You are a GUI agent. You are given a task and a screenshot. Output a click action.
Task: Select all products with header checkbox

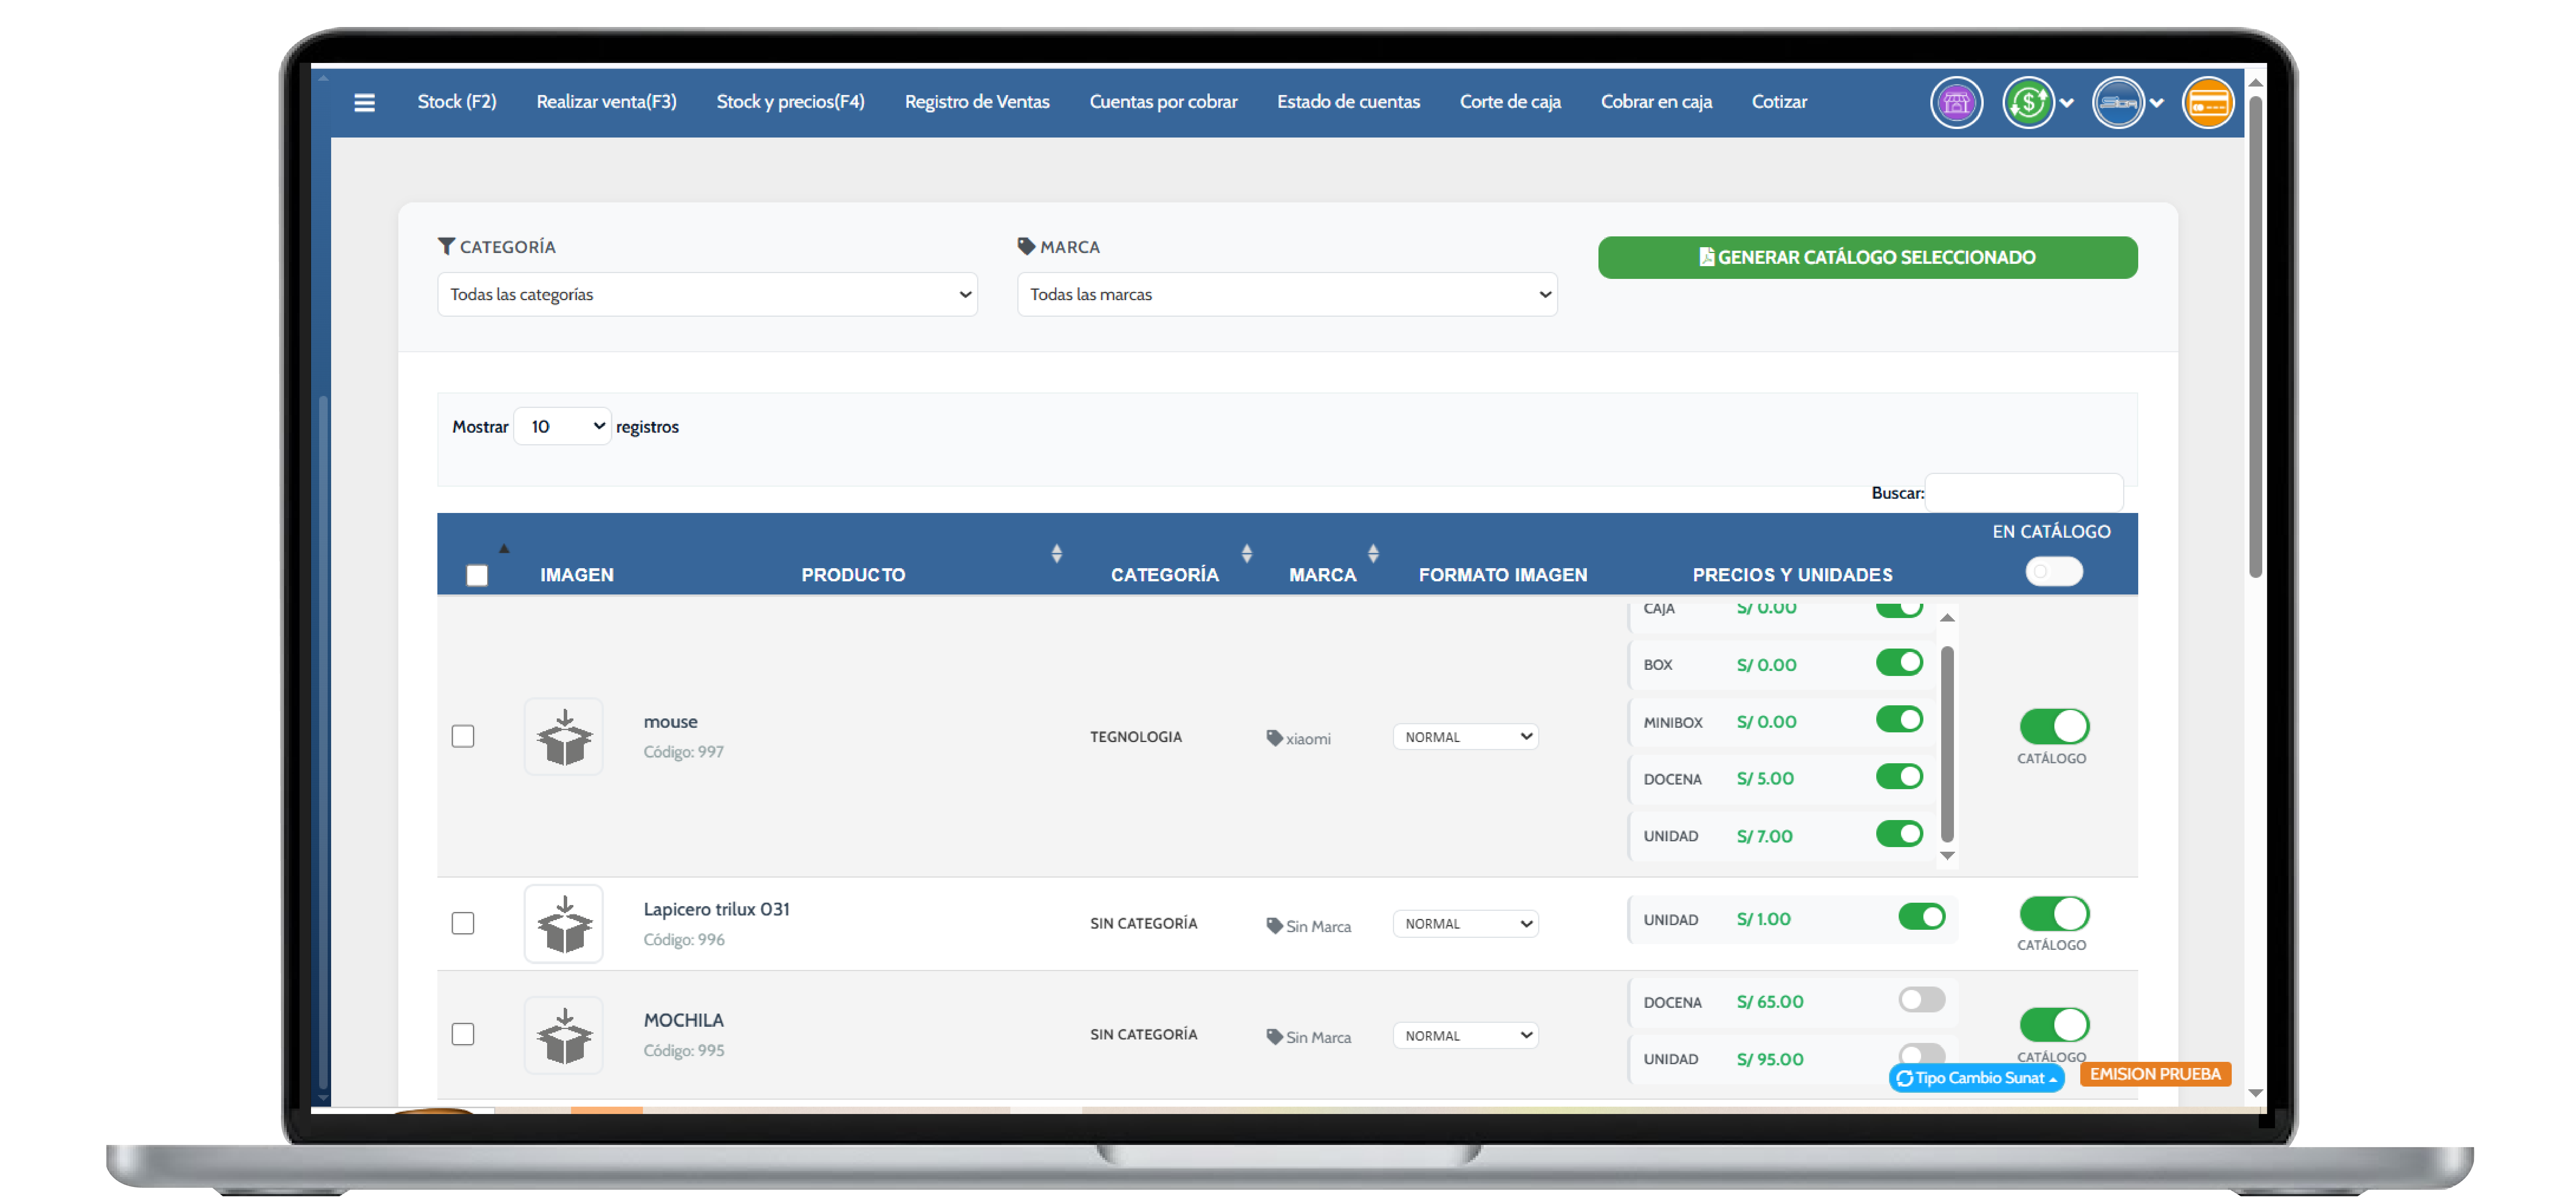pos(477,575)
